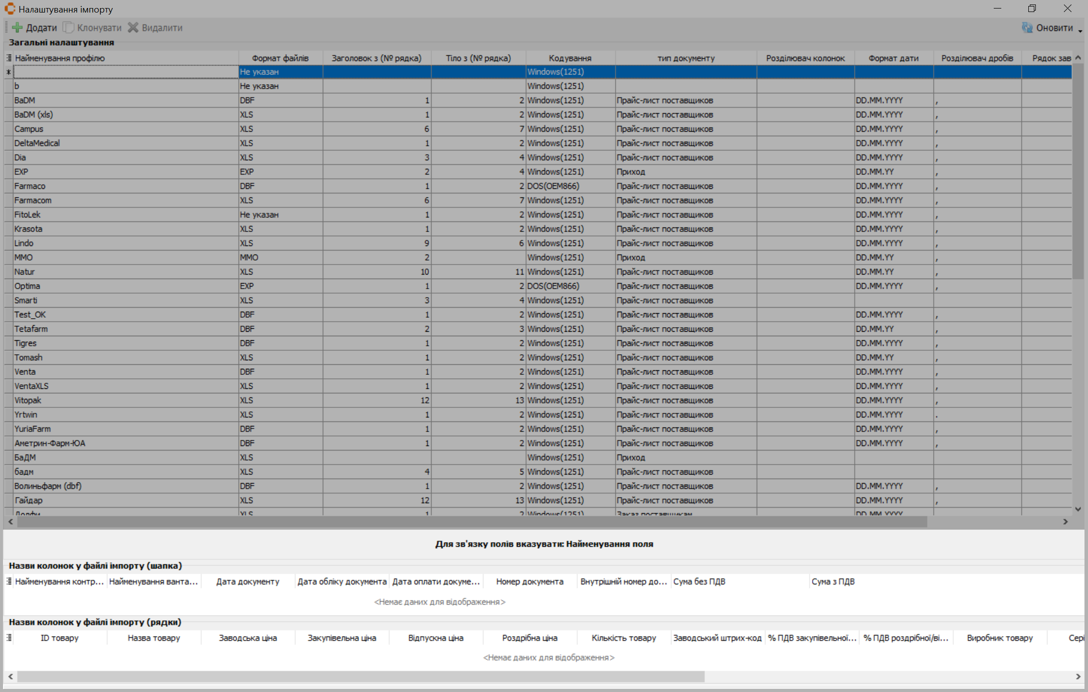
Task: Click the Назва товару column header
Action: tap(153, 638)
